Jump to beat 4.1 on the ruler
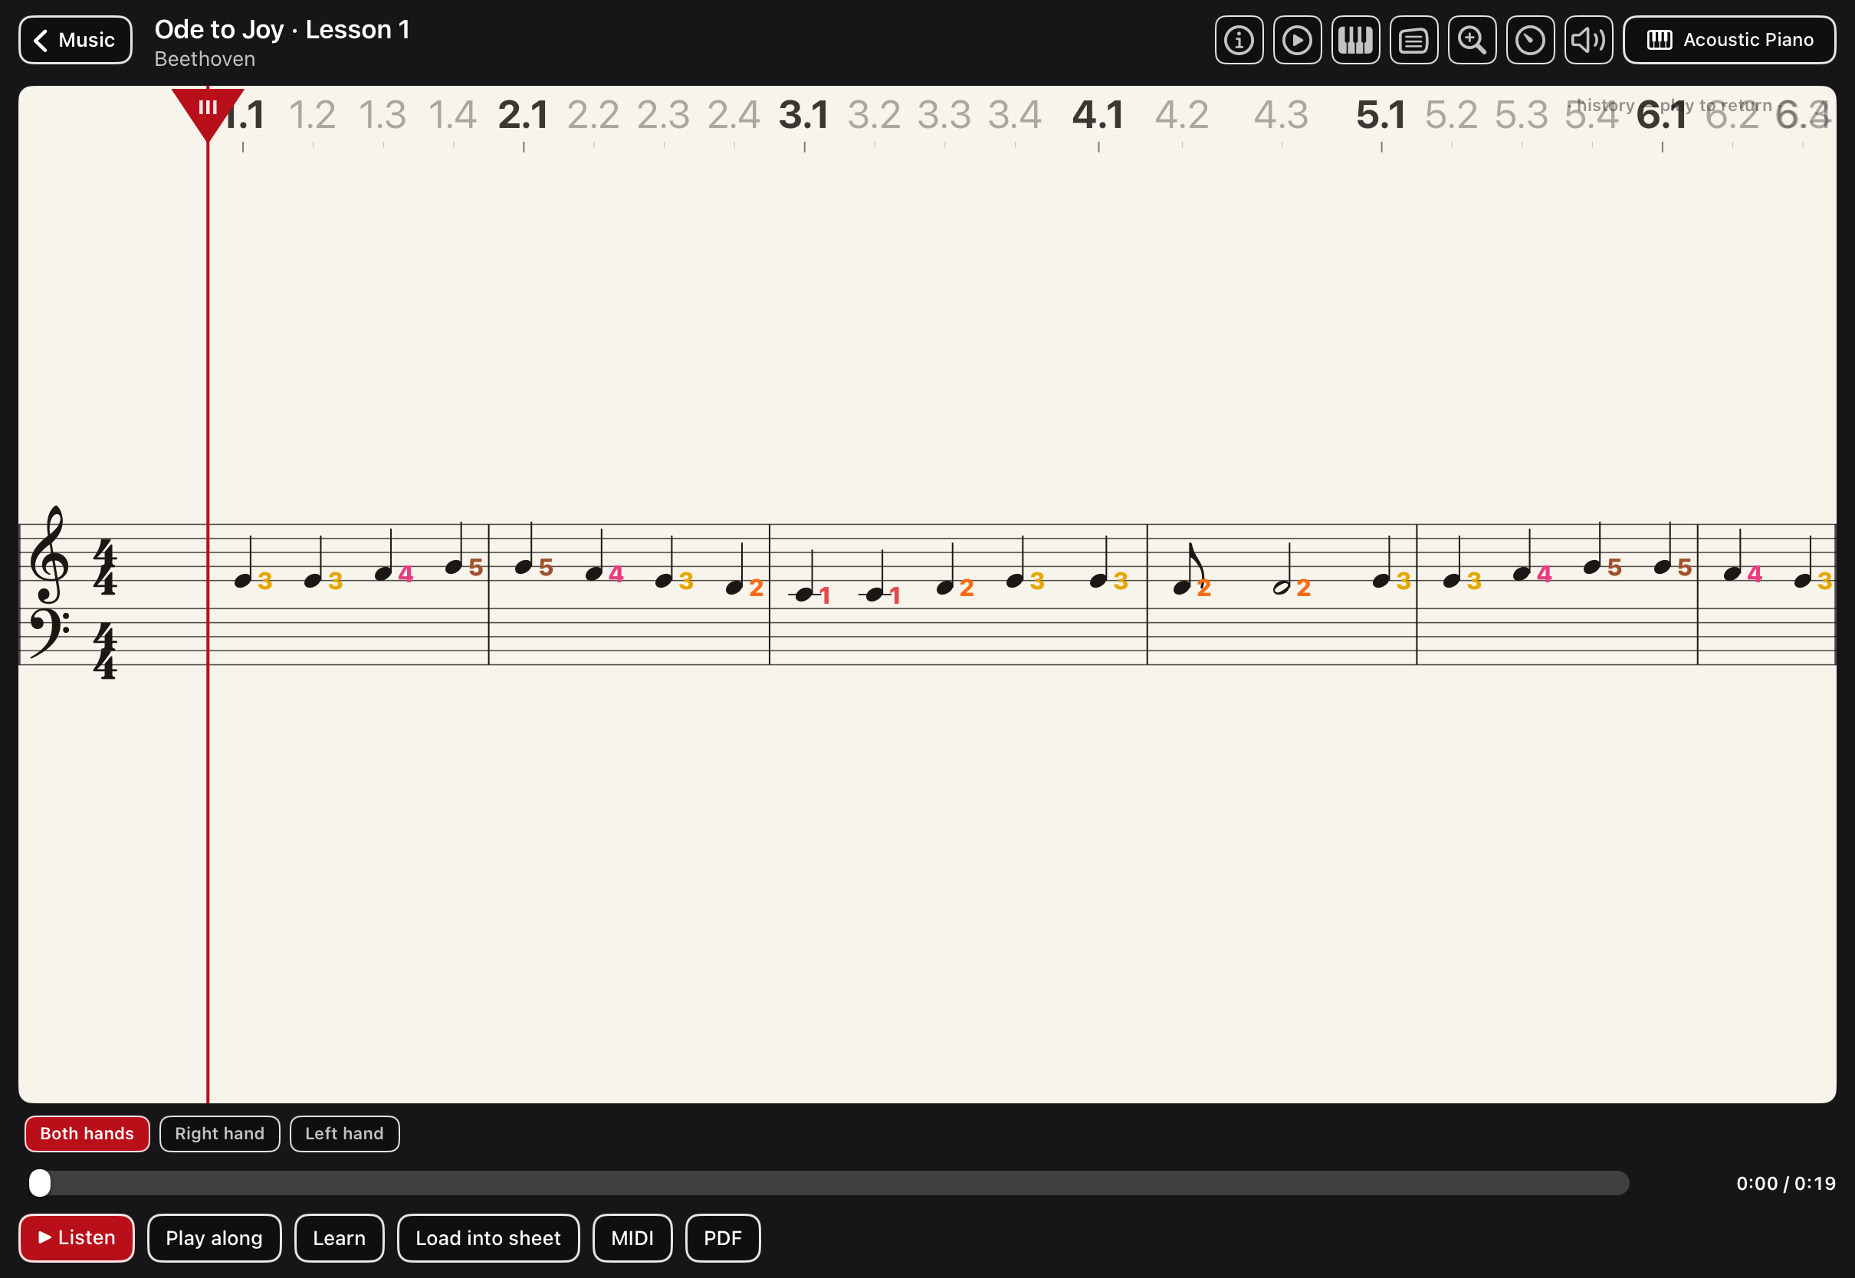Image resolution: width=1855 pixels, height=1278 pixels. (1098, 115)
